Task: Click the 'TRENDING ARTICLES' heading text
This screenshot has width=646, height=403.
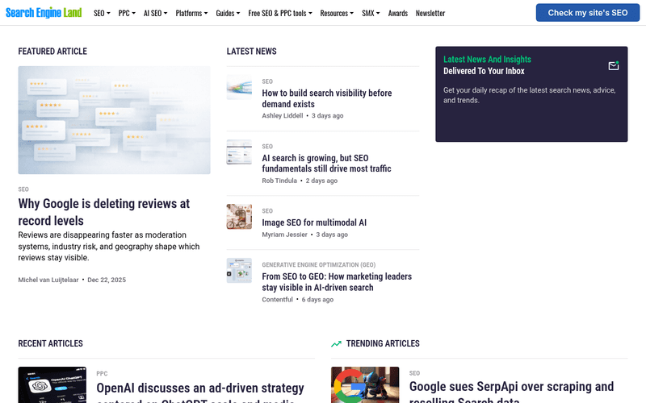Action: (383, 343)
